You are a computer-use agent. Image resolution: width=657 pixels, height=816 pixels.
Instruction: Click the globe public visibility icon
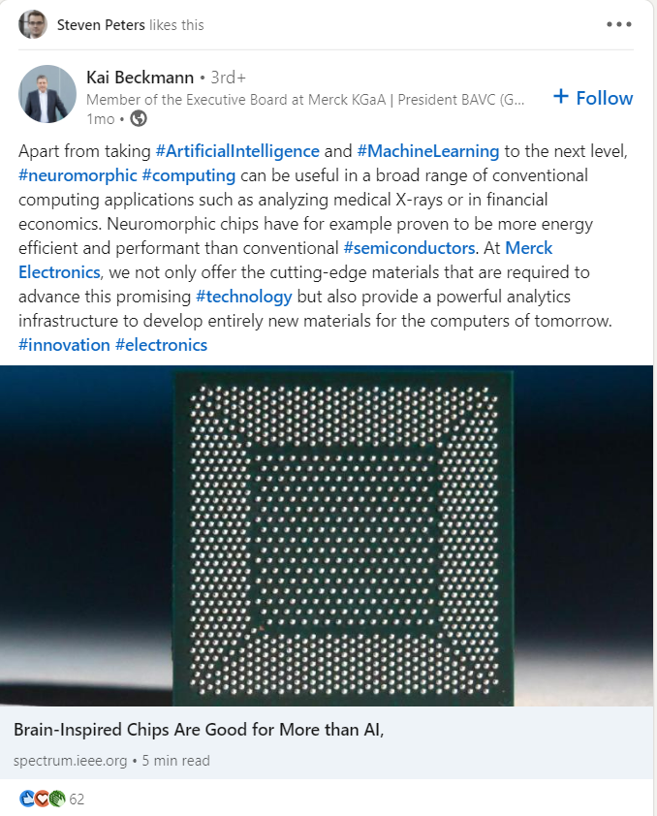(x=139, y=118)
